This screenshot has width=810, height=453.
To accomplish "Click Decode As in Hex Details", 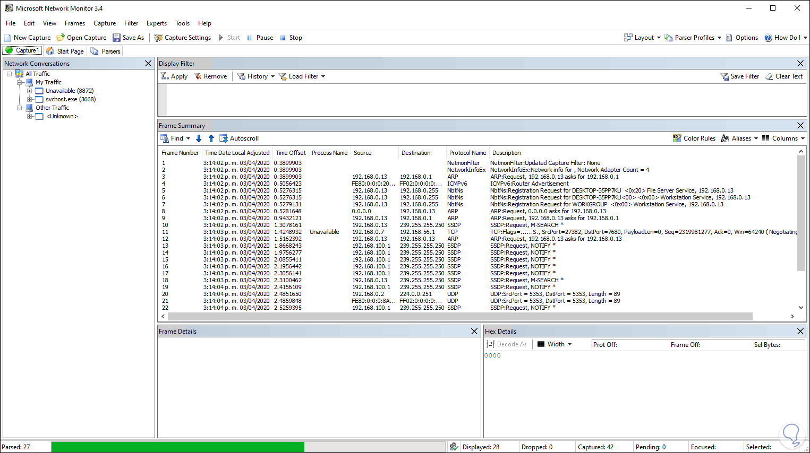I will coord(507,344).
